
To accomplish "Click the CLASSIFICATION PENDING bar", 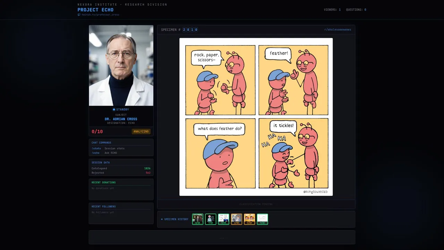I will click(256, 204).
